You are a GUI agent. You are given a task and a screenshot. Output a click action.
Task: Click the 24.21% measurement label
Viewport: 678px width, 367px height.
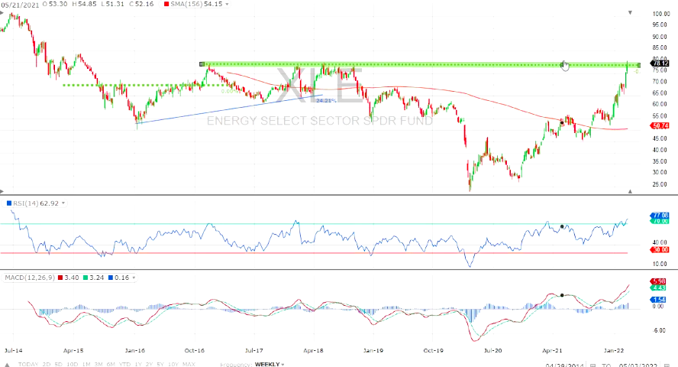326,100
